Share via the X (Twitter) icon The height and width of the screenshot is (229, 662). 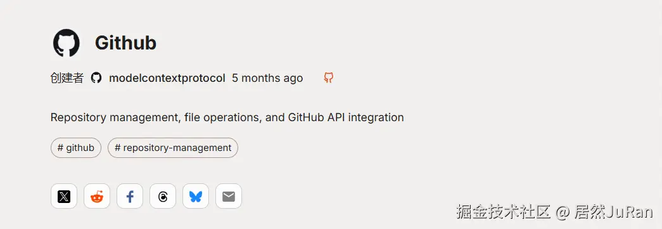[x=64, y=196]
